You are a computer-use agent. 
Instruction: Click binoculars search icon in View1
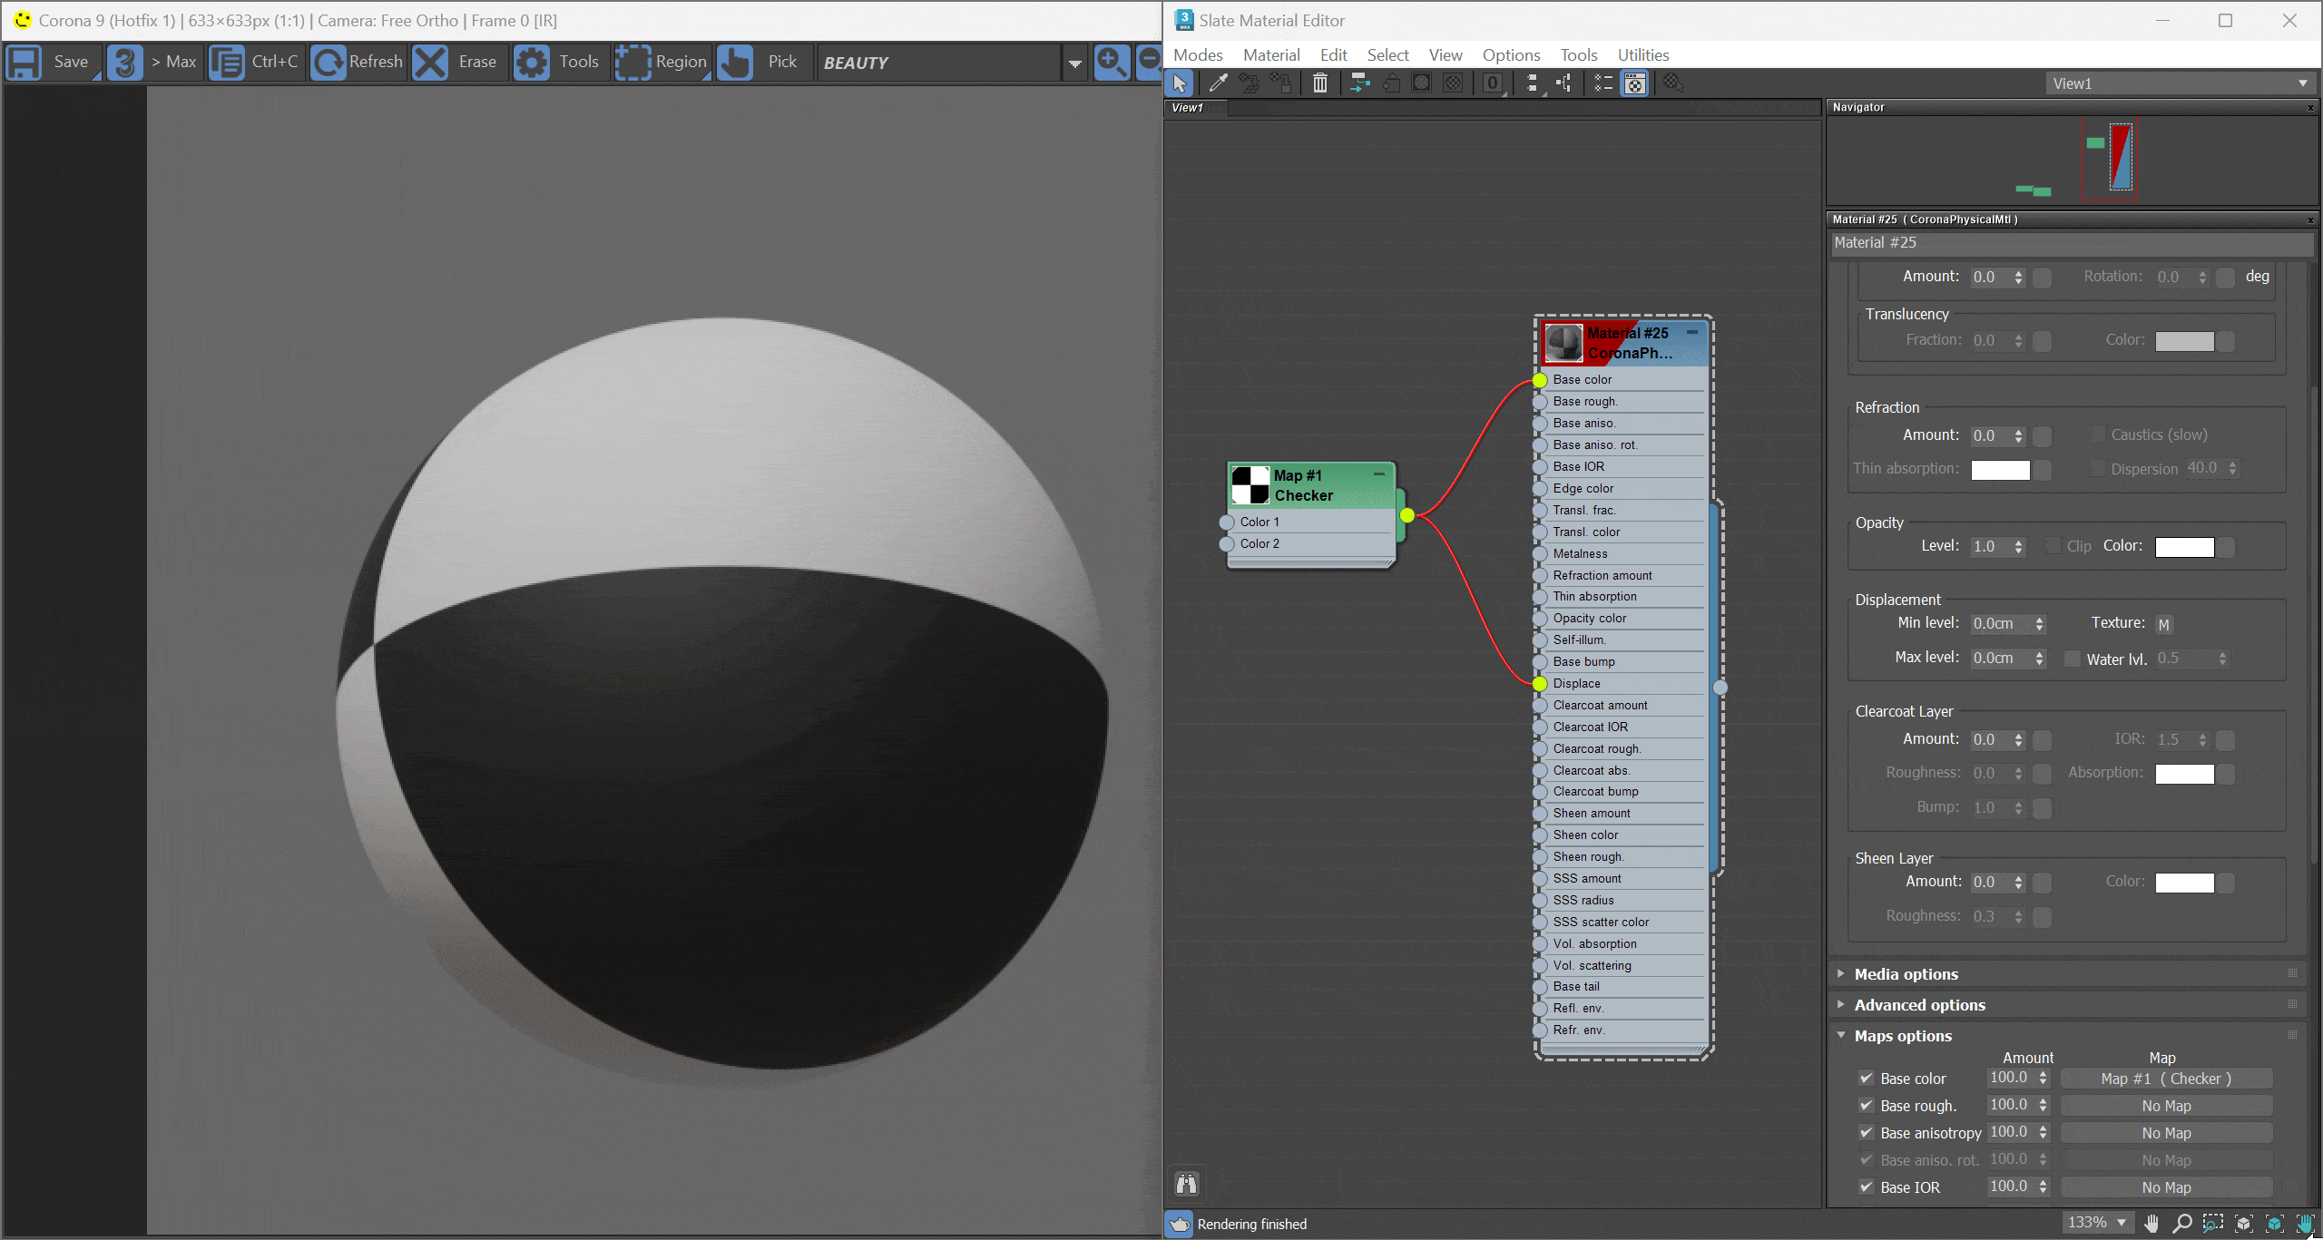coord(1187,1184)
